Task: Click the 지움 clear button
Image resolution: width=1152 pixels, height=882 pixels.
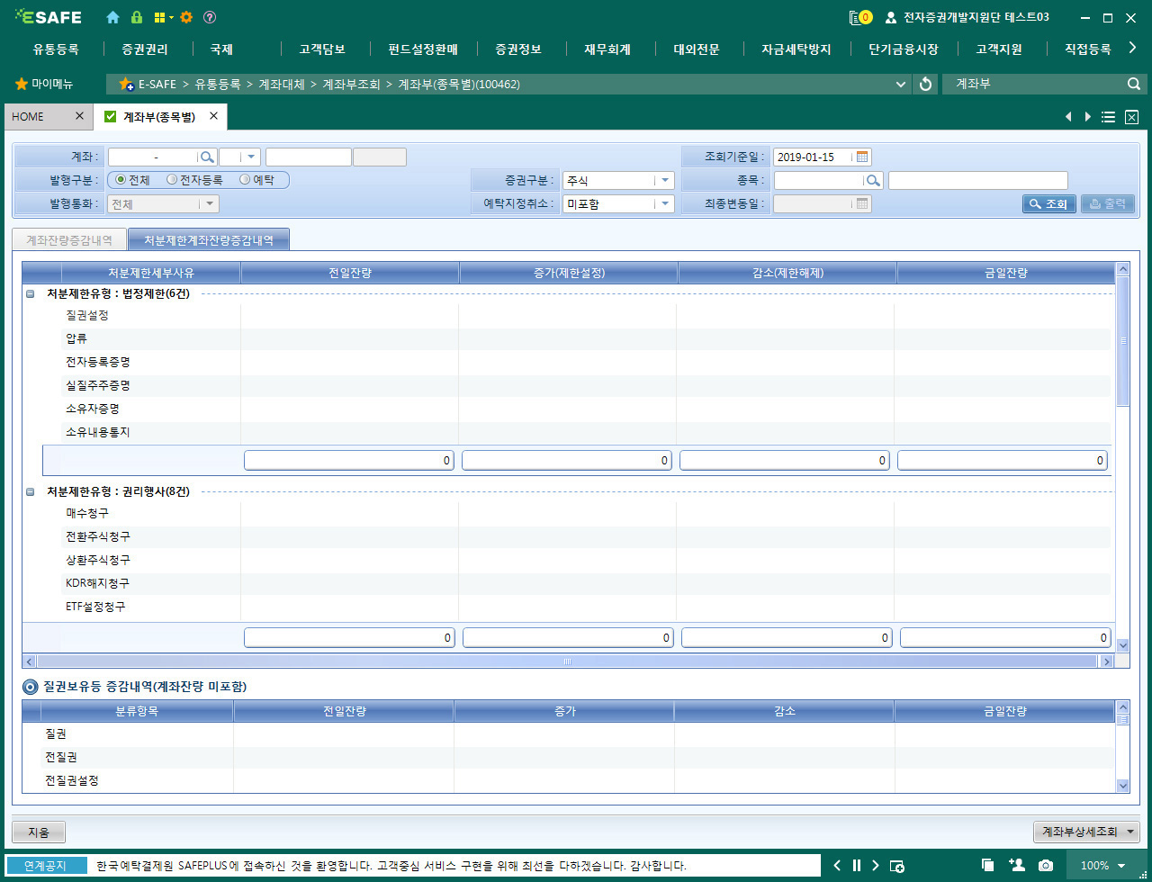Action: coord(39,832)
